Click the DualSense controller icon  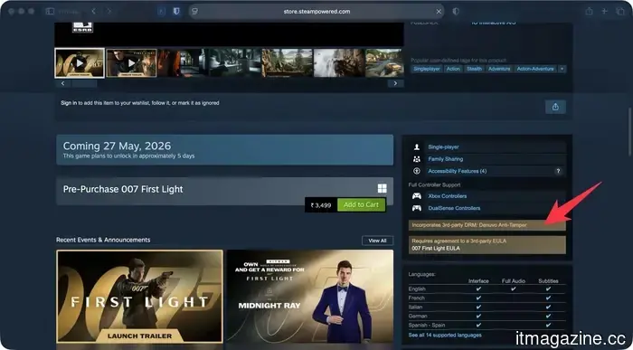[417, 208]
